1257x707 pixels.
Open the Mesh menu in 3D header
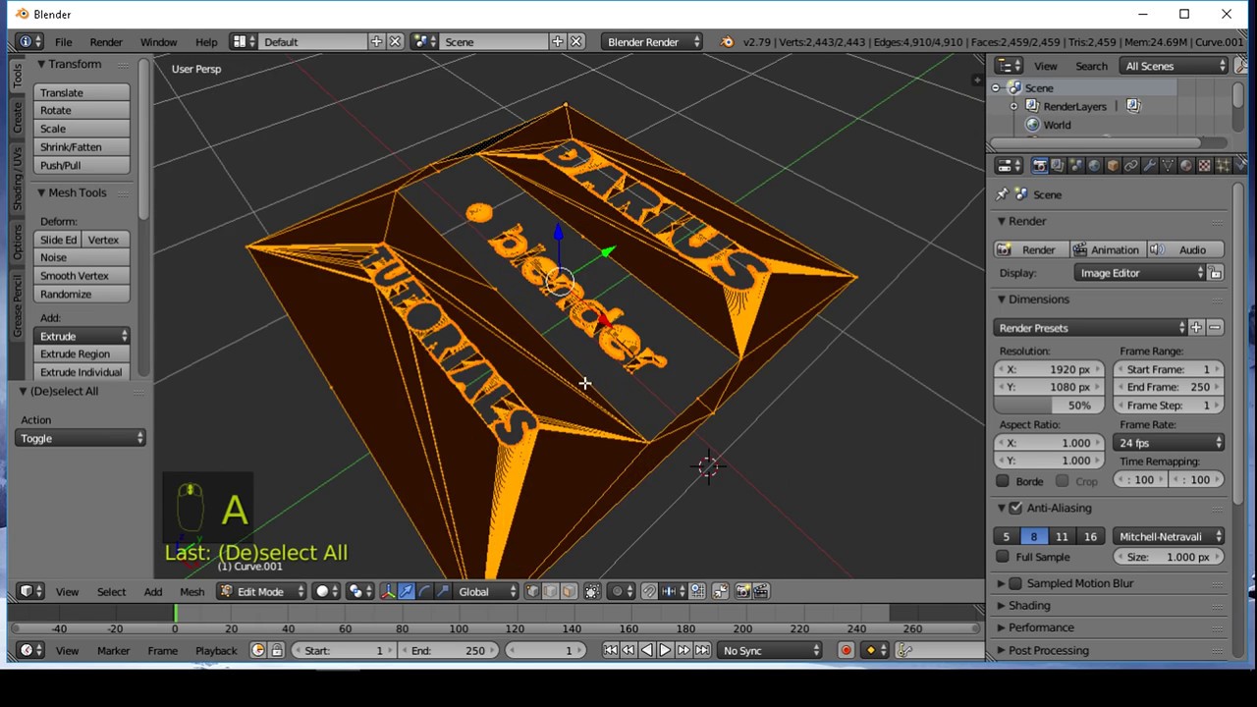(191, 592)
